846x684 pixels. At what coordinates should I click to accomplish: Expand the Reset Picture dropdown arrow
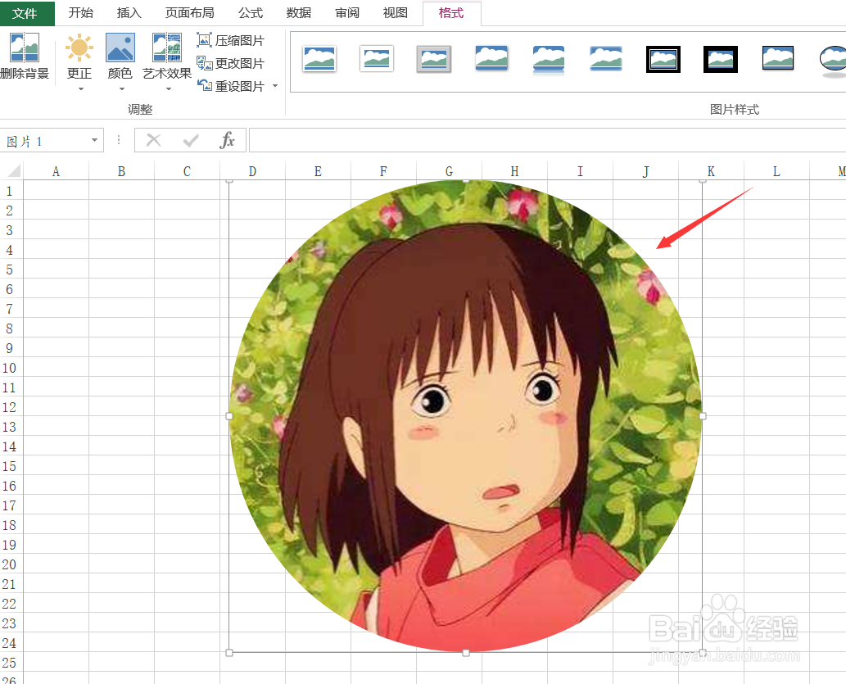[x=275, y=86]
